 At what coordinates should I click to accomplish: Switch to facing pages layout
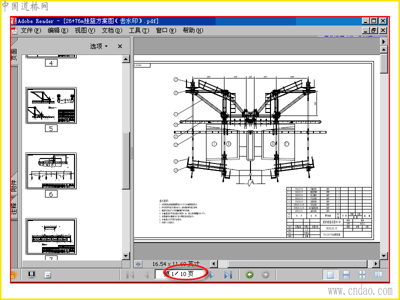(378, 274)
